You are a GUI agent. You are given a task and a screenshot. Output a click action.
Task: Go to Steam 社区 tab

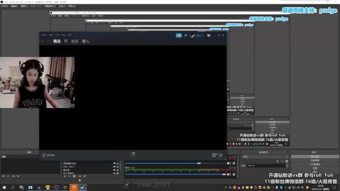pyautogui.click(x=75, y=41)
